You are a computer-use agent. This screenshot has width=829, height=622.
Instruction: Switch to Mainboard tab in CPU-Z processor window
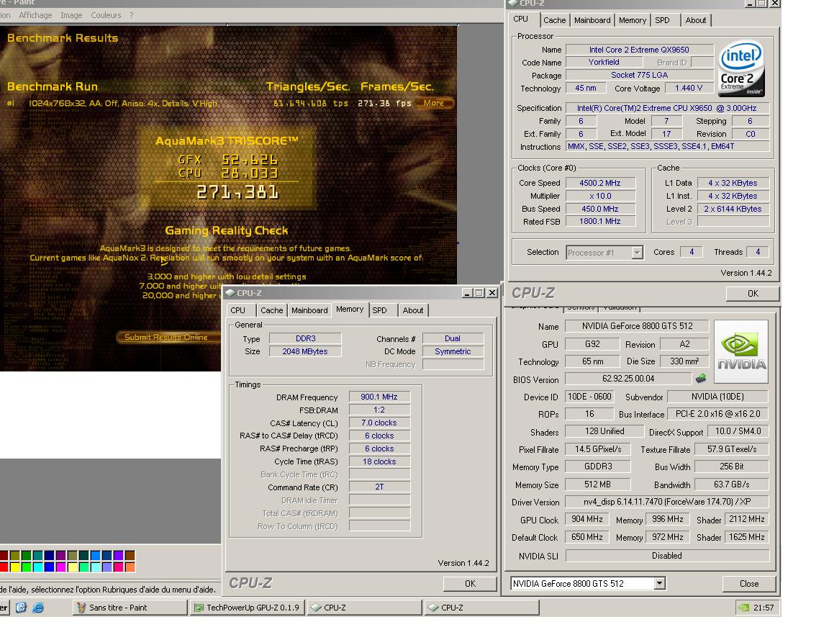pyautogui.click(x=592, y=20)
